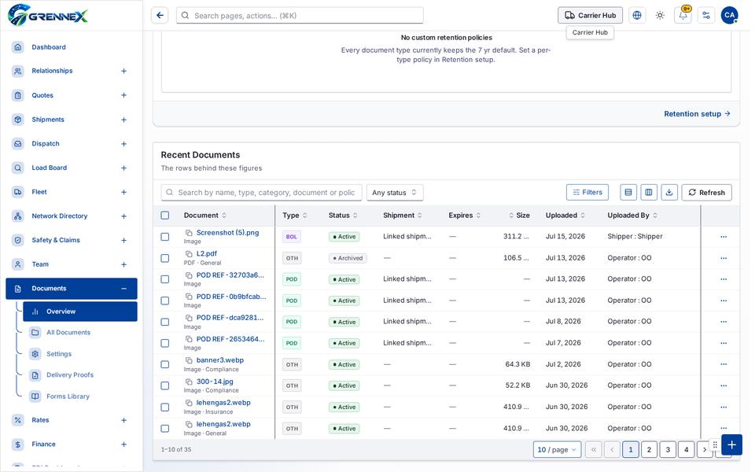The image size is (755, 472).
Task: Go to Delivery Proofs page
Action: [70, 374]
